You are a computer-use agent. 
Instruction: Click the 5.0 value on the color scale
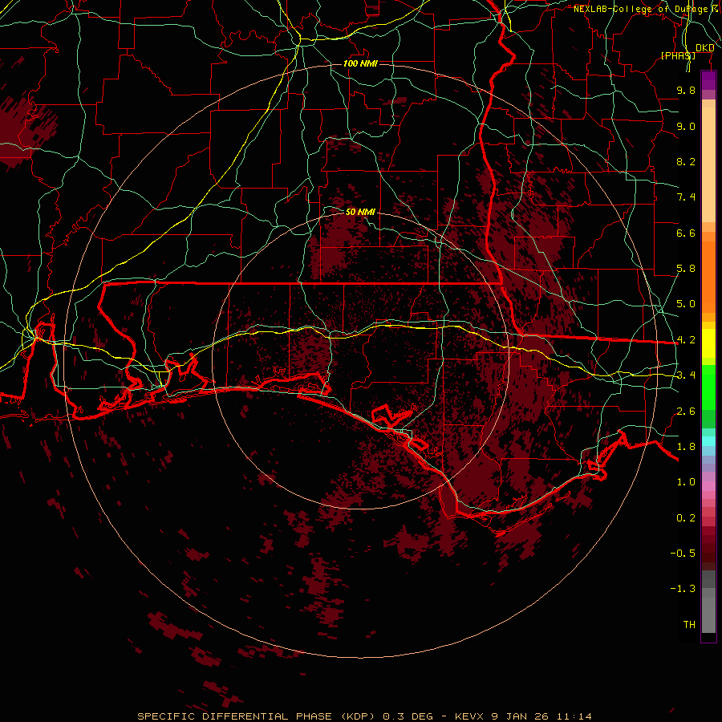(686, 304)
